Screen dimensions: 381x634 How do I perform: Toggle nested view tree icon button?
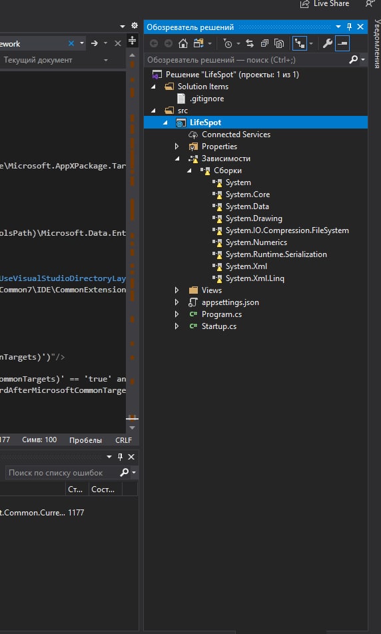coord(300,44)
